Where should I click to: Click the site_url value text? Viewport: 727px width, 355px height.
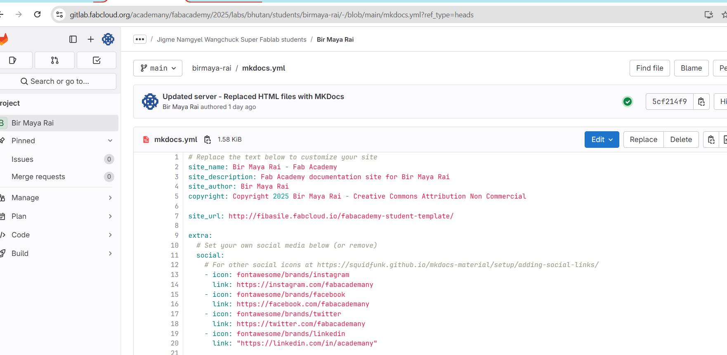[x=341, y=216]
